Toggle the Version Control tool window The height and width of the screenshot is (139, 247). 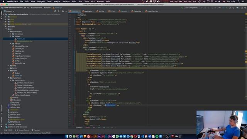point(22,130)
